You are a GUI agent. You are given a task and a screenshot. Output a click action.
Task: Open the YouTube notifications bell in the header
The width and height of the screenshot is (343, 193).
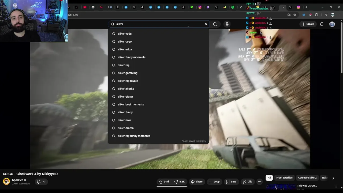coord(322,24)
